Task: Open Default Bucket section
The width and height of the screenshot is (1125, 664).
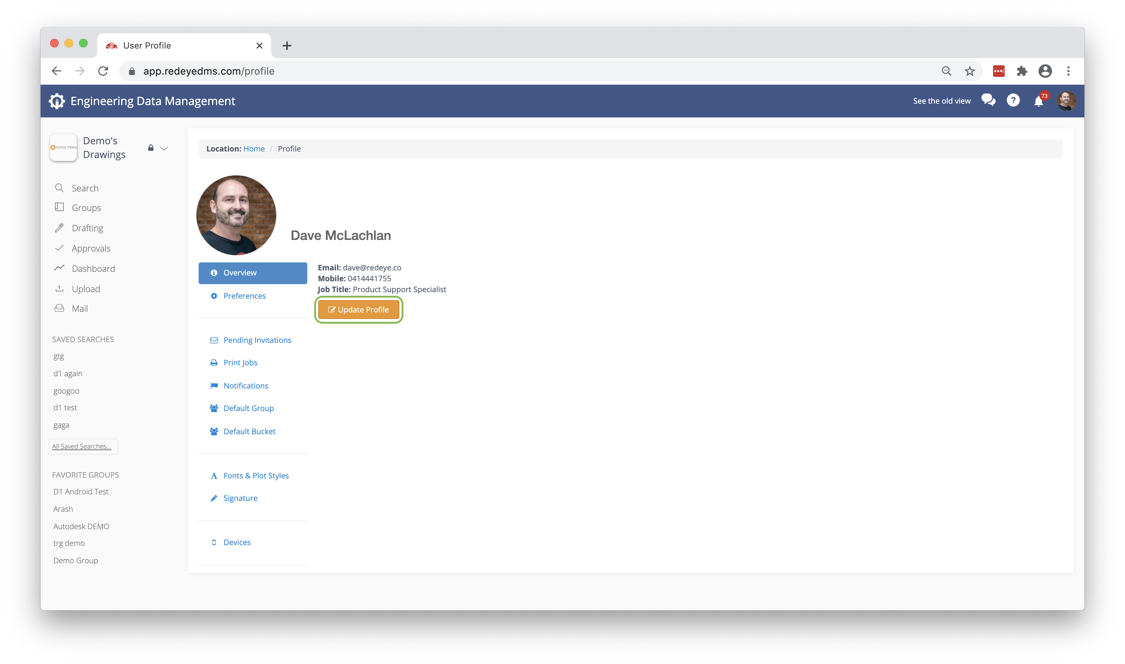Action: pyautogui.click(x=249, y=432)
